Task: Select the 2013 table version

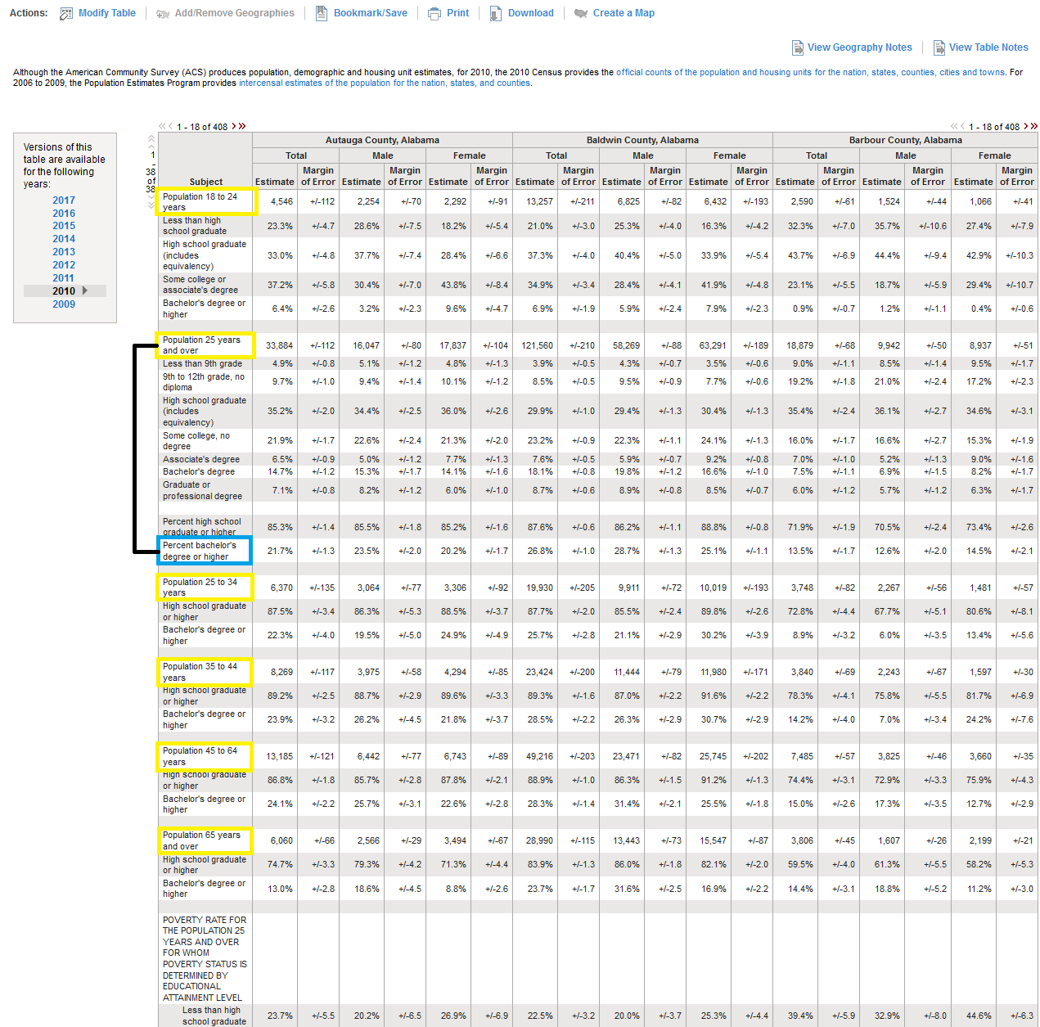Action: pyautogui.click(x=64, y=252)
